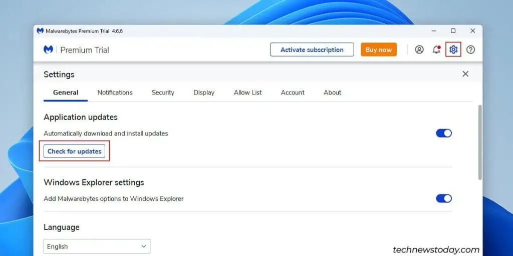This screenshot has height=256, width=513.
Task: Click the Malwarebytes logo beside Premium Trial
Action: [x=49, y=49]
